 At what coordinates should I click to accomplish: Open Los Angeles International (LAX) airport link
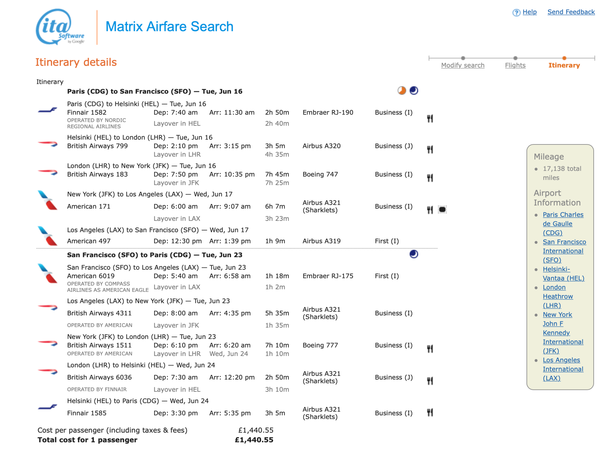pos(563,369)
